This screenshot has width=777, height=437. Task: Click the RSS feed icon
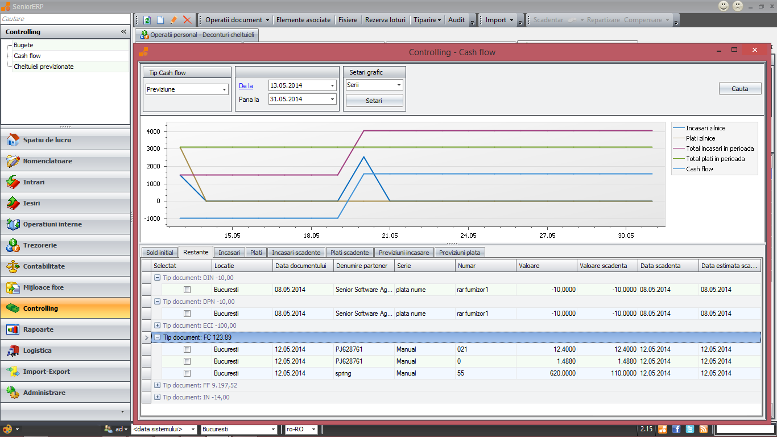pyautogui.click(x=704, y=429)
